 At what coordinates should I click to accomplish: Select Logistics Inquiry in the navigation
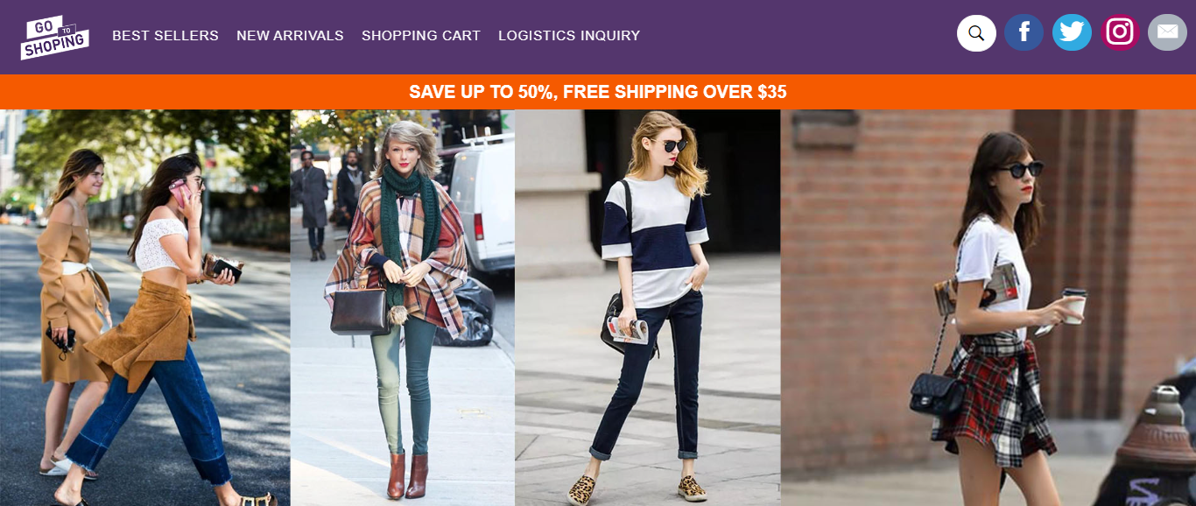[569, 36]
